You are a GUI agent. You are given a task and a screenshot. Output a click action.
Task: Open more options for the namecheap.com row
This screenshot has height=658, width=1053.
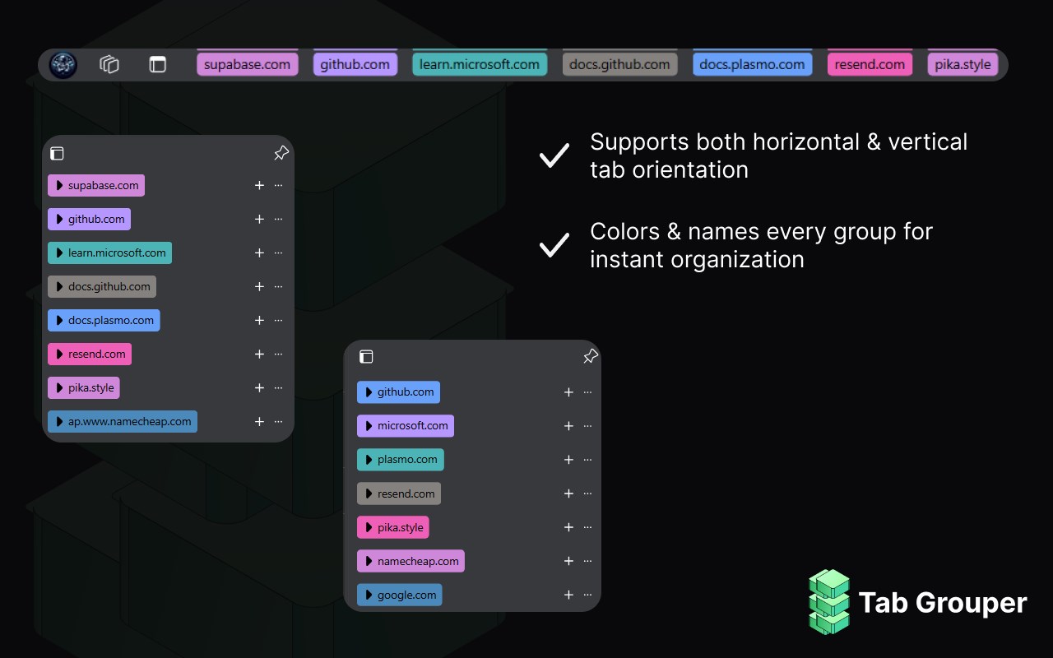click(x=587, y=561)
